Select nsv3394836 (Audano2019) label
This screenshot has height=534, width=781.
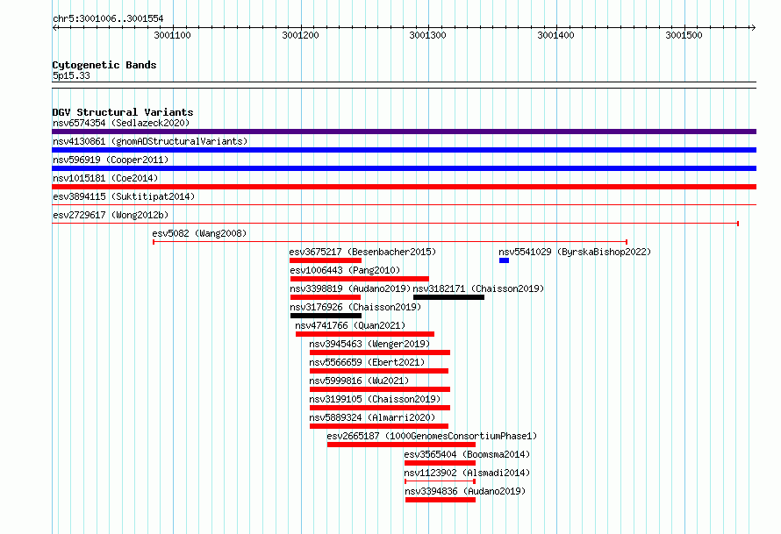(x=465, y=491)
